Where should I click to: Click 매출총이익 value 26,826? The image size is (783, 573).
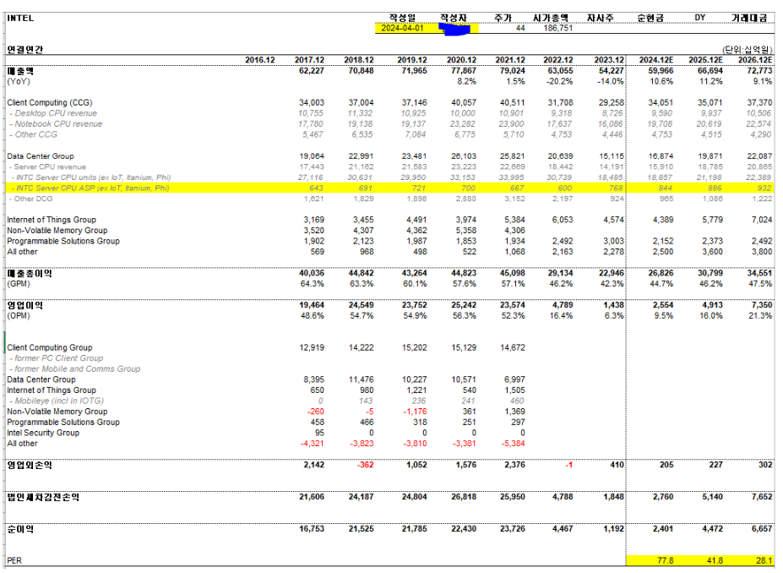coord(661,273)
